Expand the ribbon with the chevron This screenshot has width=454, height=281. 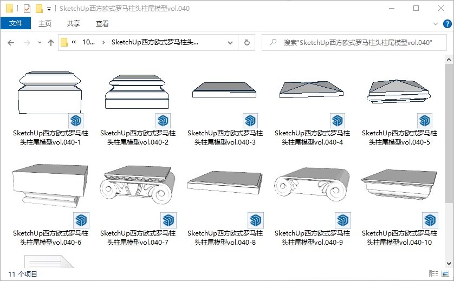click(436, 24)
